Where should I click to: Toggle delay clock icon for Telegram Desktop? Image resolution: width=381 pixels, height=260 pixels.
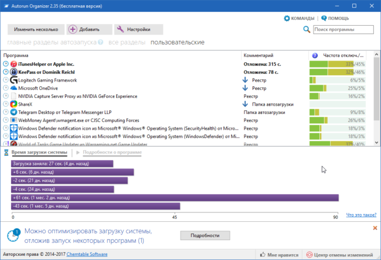[6, 112]
